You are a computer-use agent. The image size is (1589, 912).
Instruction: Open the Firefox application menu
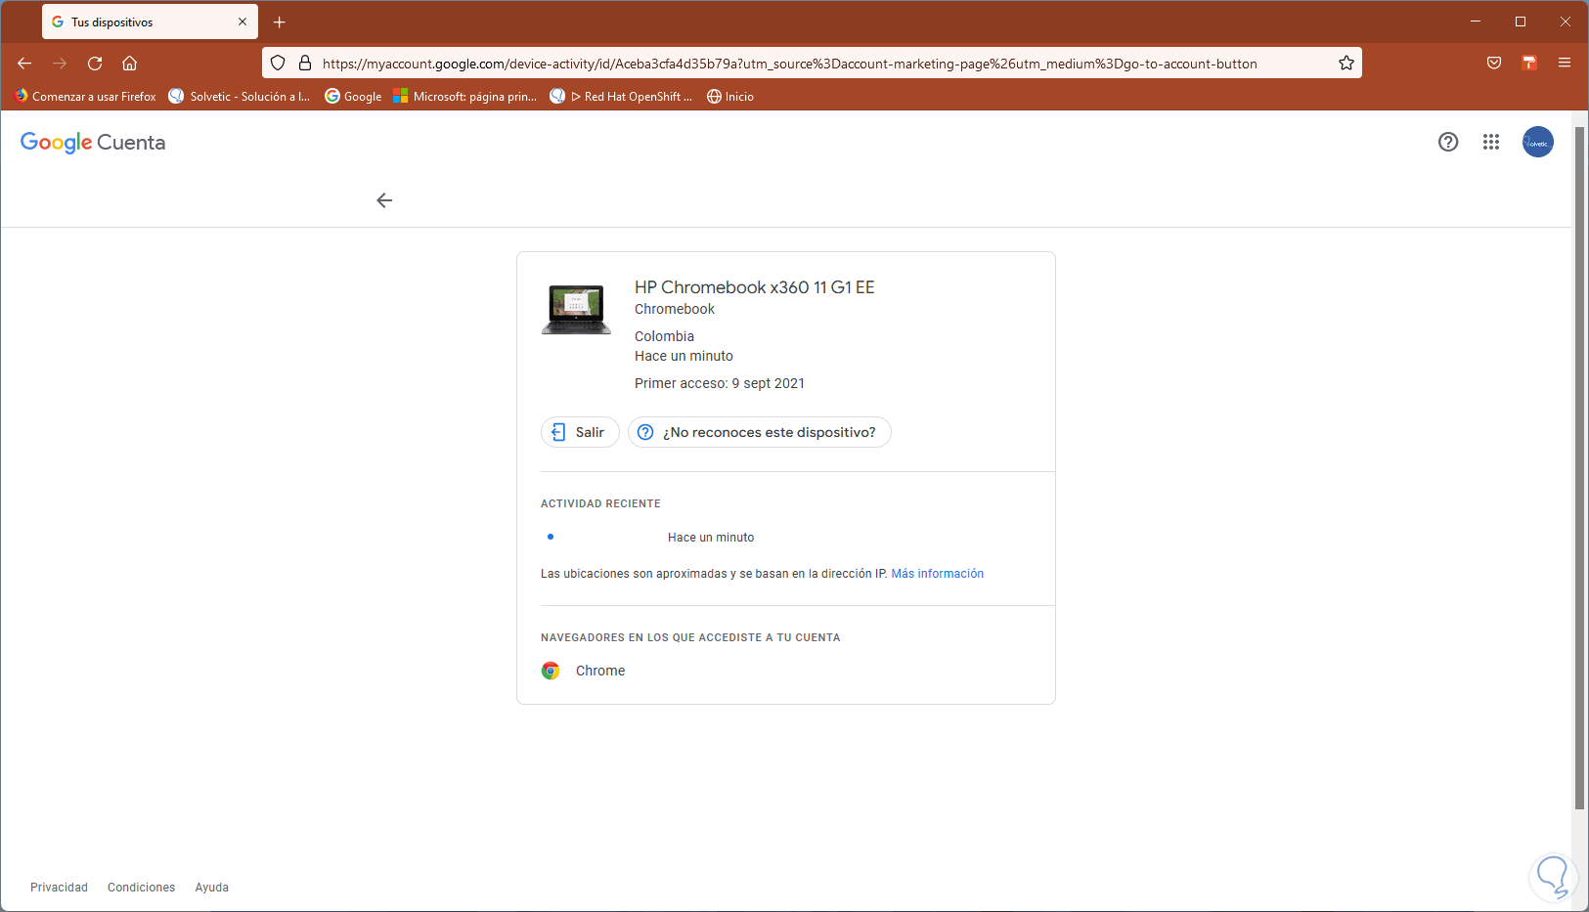pyautogui.click(x=1565, y=64)
